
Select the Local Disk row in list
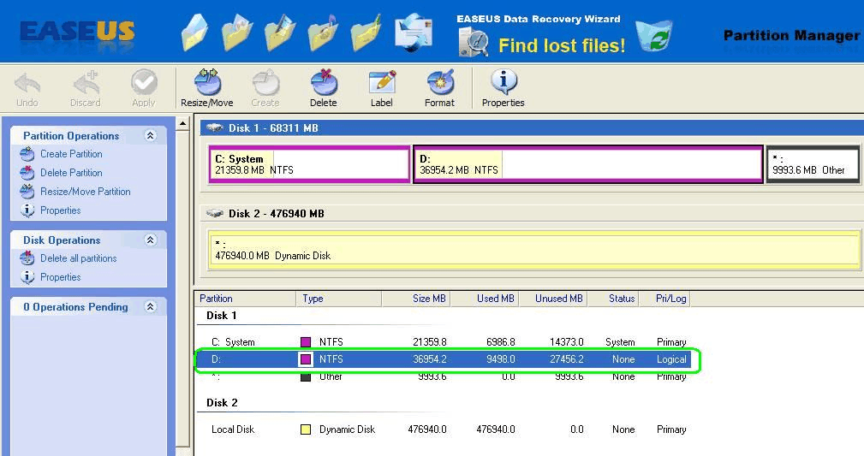click(444, 429)
